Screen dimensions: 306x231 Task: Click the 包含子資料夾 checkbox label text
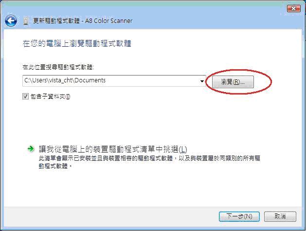tap(50, 96)
